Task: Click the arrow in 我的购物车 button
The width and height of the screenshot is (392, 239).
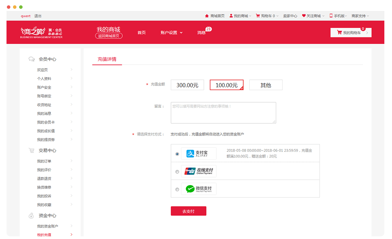Action: (x=367, y=33)
